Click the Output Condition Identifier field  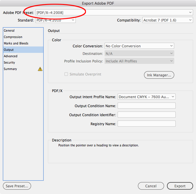(x=147, y=115)
